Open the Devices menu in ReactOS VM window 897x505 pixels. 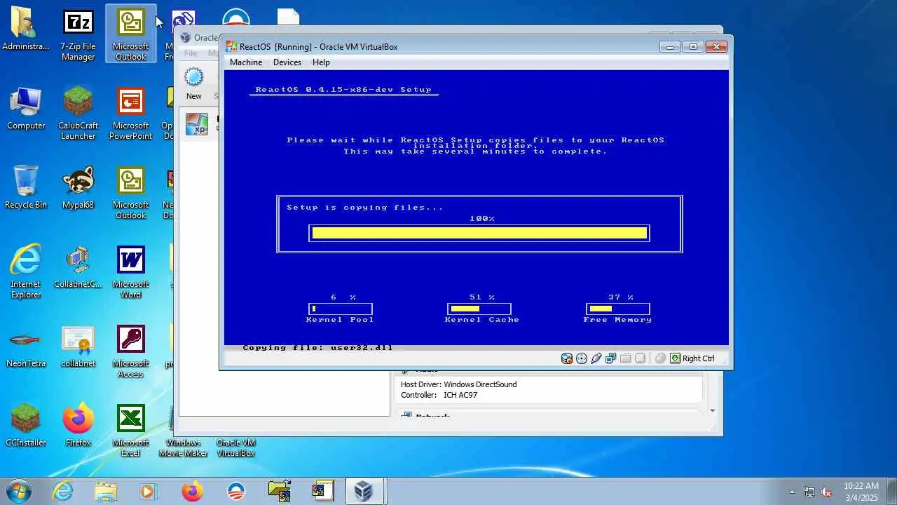click(x=287, y=62)
